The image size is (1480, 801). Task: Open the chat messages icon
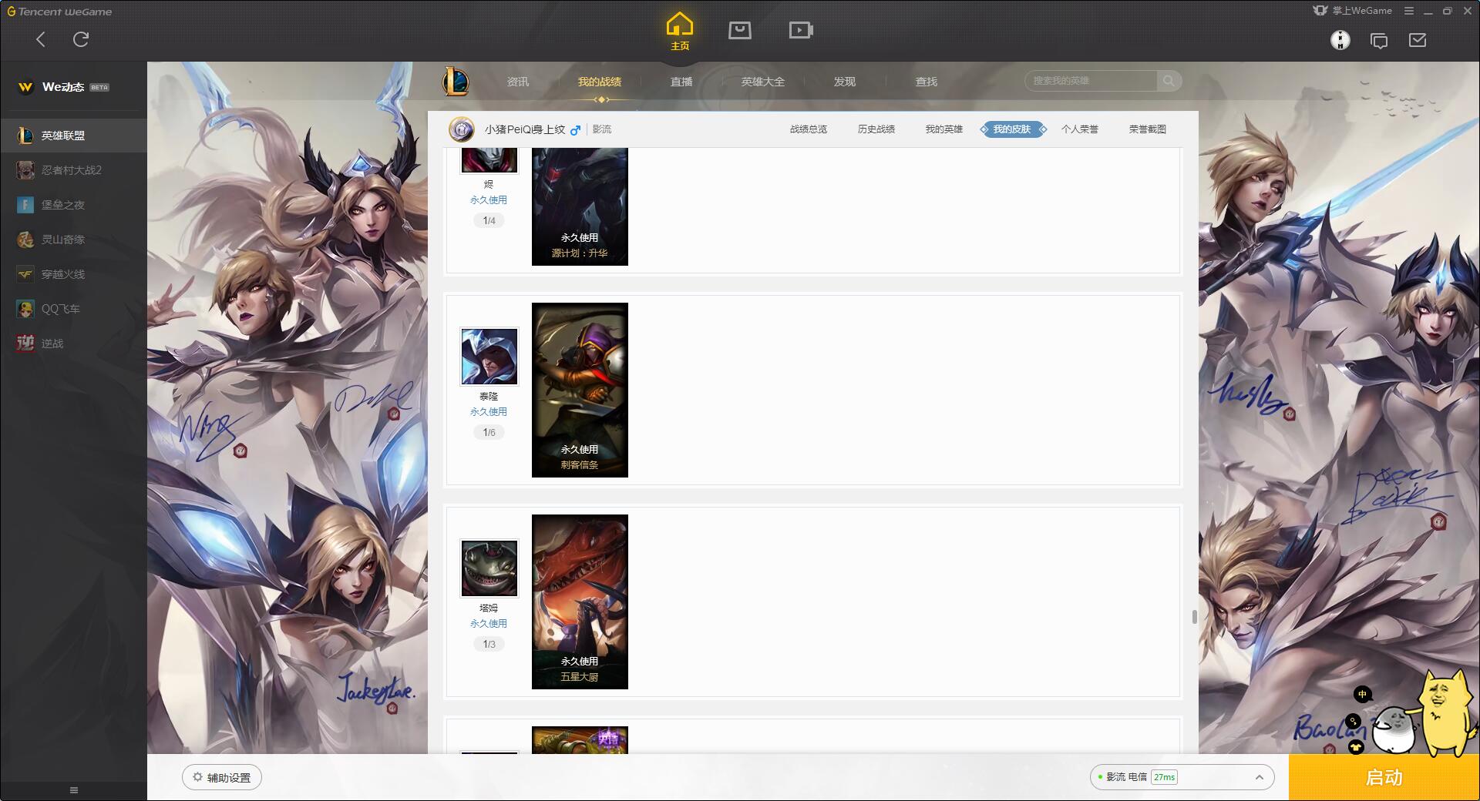point(1379,41)
